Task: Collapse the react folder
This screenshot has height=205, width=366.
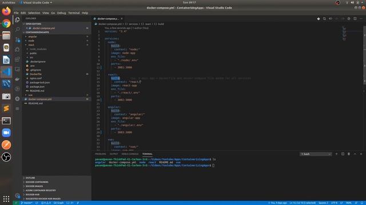Action: tap(57, 45)
